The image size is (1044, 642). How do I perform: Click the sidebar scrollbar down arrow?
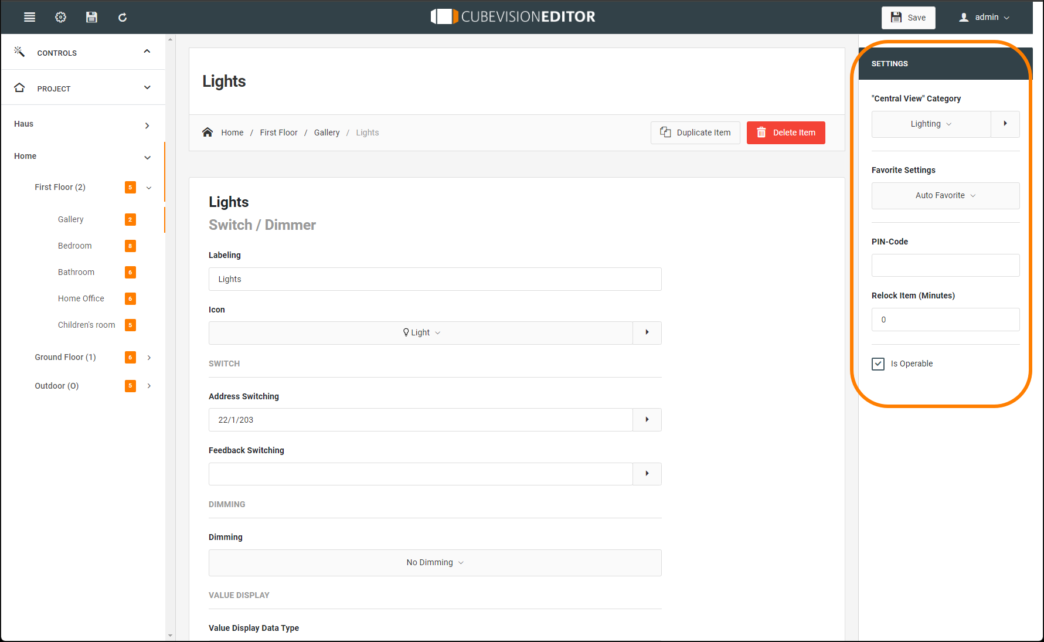[x=171, y=636]
